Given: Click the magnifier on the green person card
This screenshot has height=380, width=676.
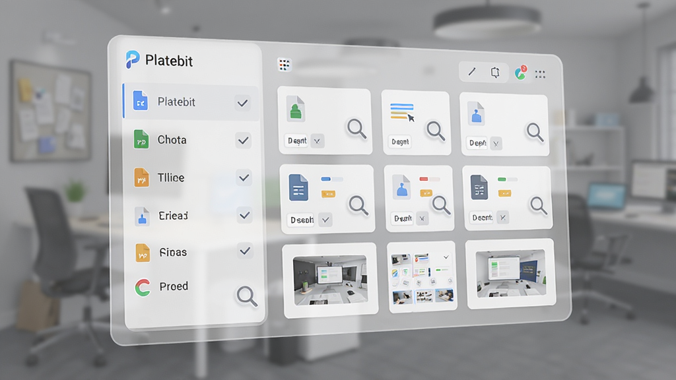Looking at the screenshot, I should click(x=357, y=129).
